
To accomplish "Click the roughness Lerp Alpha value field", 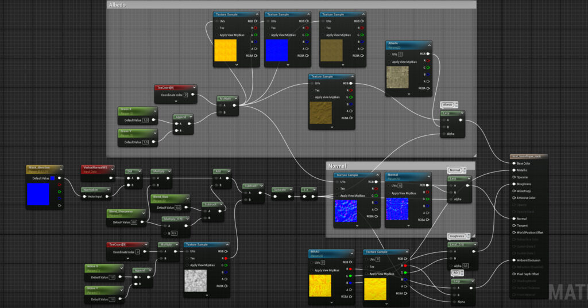I will [466, 266].
